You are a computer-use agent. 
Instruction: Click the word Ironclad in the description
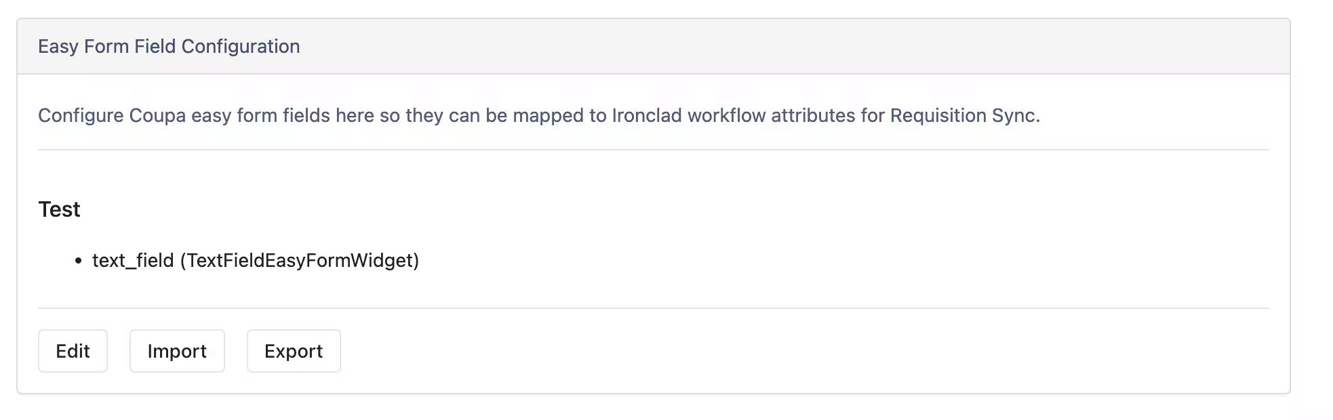click(x=647, y=116)
